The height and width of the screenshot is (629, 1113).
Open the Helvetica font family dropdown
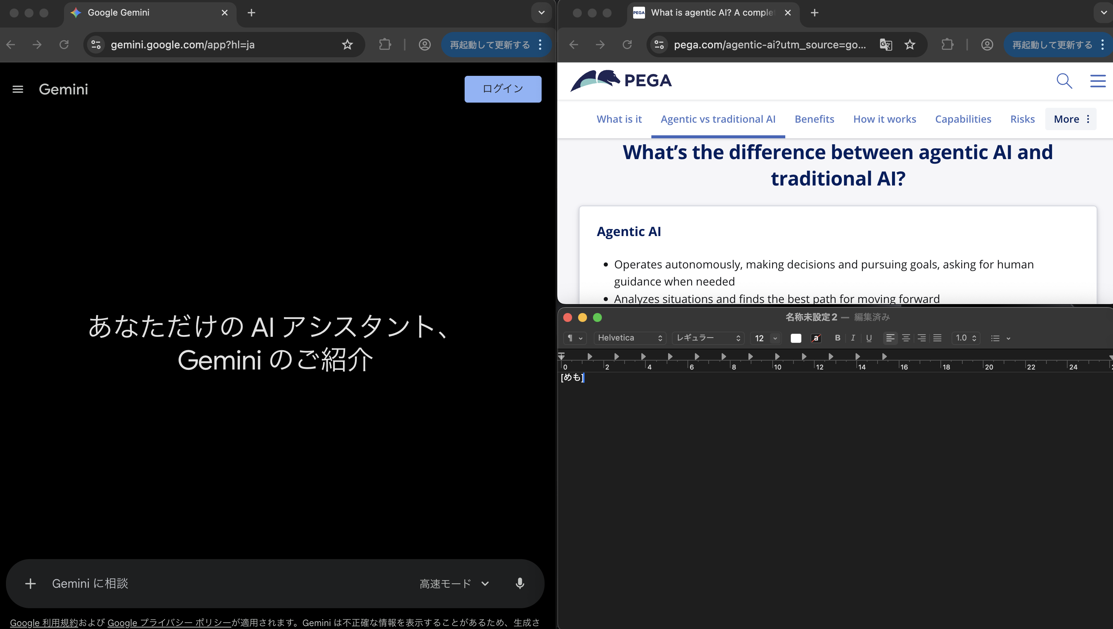point(629,338)
